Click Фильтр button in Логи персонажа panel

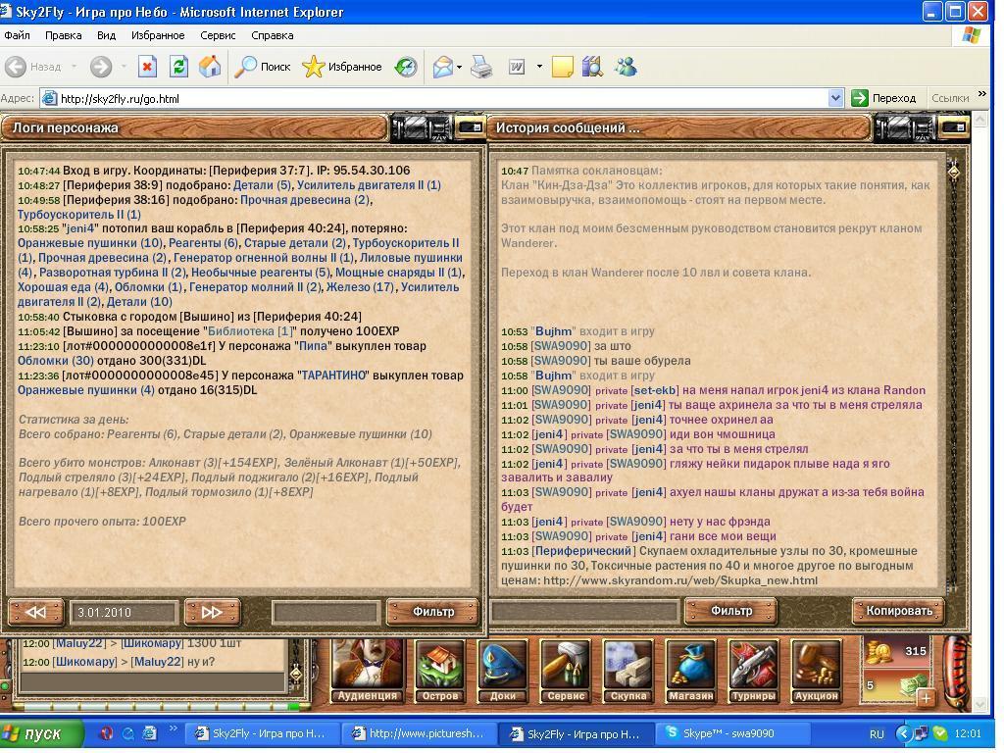pos(432,612)
